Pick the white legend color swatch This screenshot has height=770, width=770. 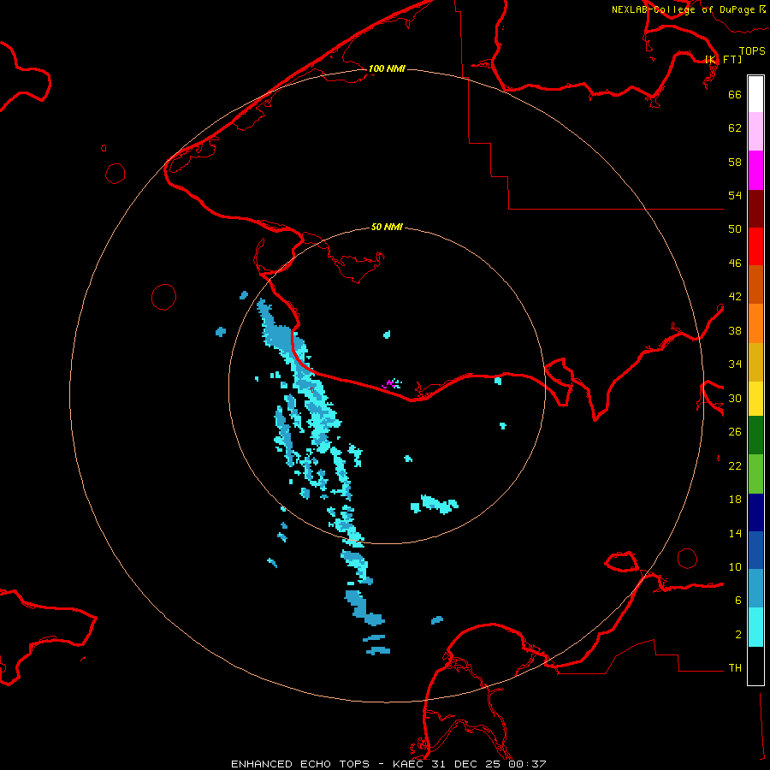pyautogui.click(x=755, y=94)
